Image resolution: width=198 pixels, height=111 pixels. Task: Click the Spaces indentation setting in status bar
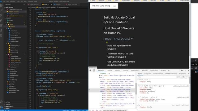click(73, 110)
